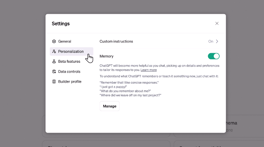Screen dimensions: 264x147
Task: Click the Personalization person icon
Action: 54,51
